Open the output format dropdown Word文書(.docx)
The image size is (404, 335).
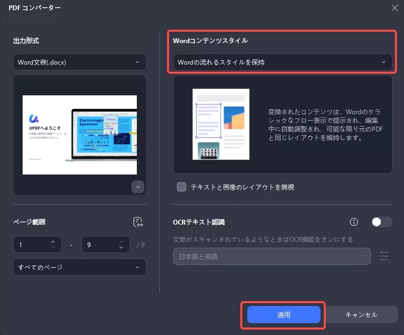coord(80,62)
